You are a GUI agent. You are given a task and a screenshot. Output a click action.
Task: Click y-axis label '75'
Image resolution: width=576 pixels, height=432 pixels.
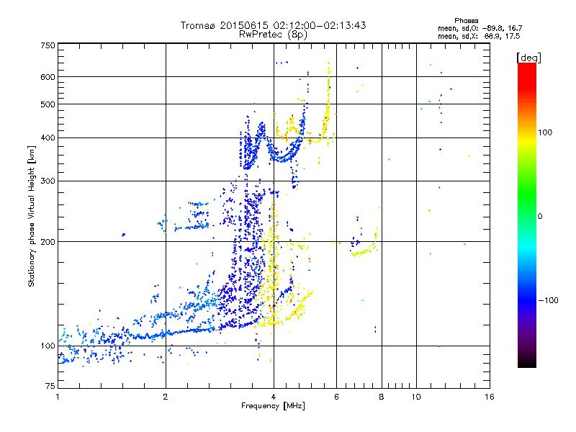click(50, 386)
